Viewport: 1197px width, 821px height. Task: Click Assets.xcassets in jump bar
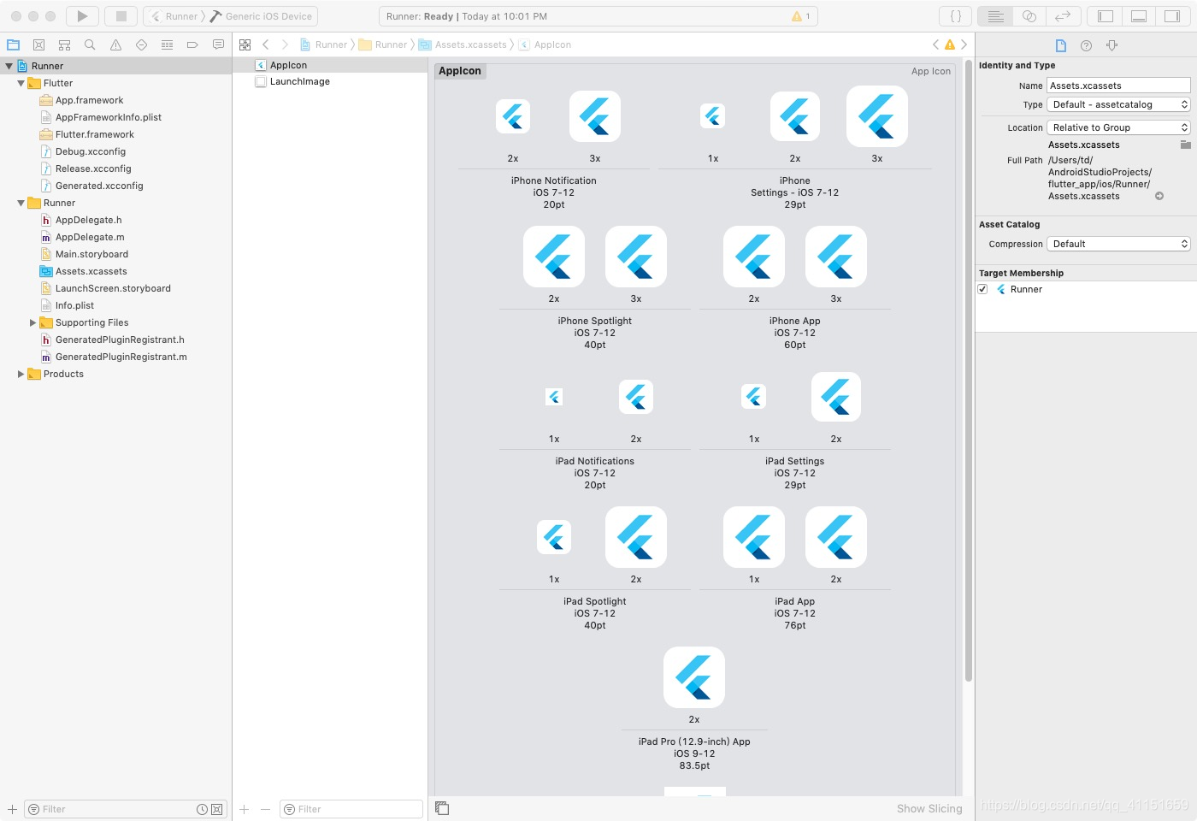463,44
